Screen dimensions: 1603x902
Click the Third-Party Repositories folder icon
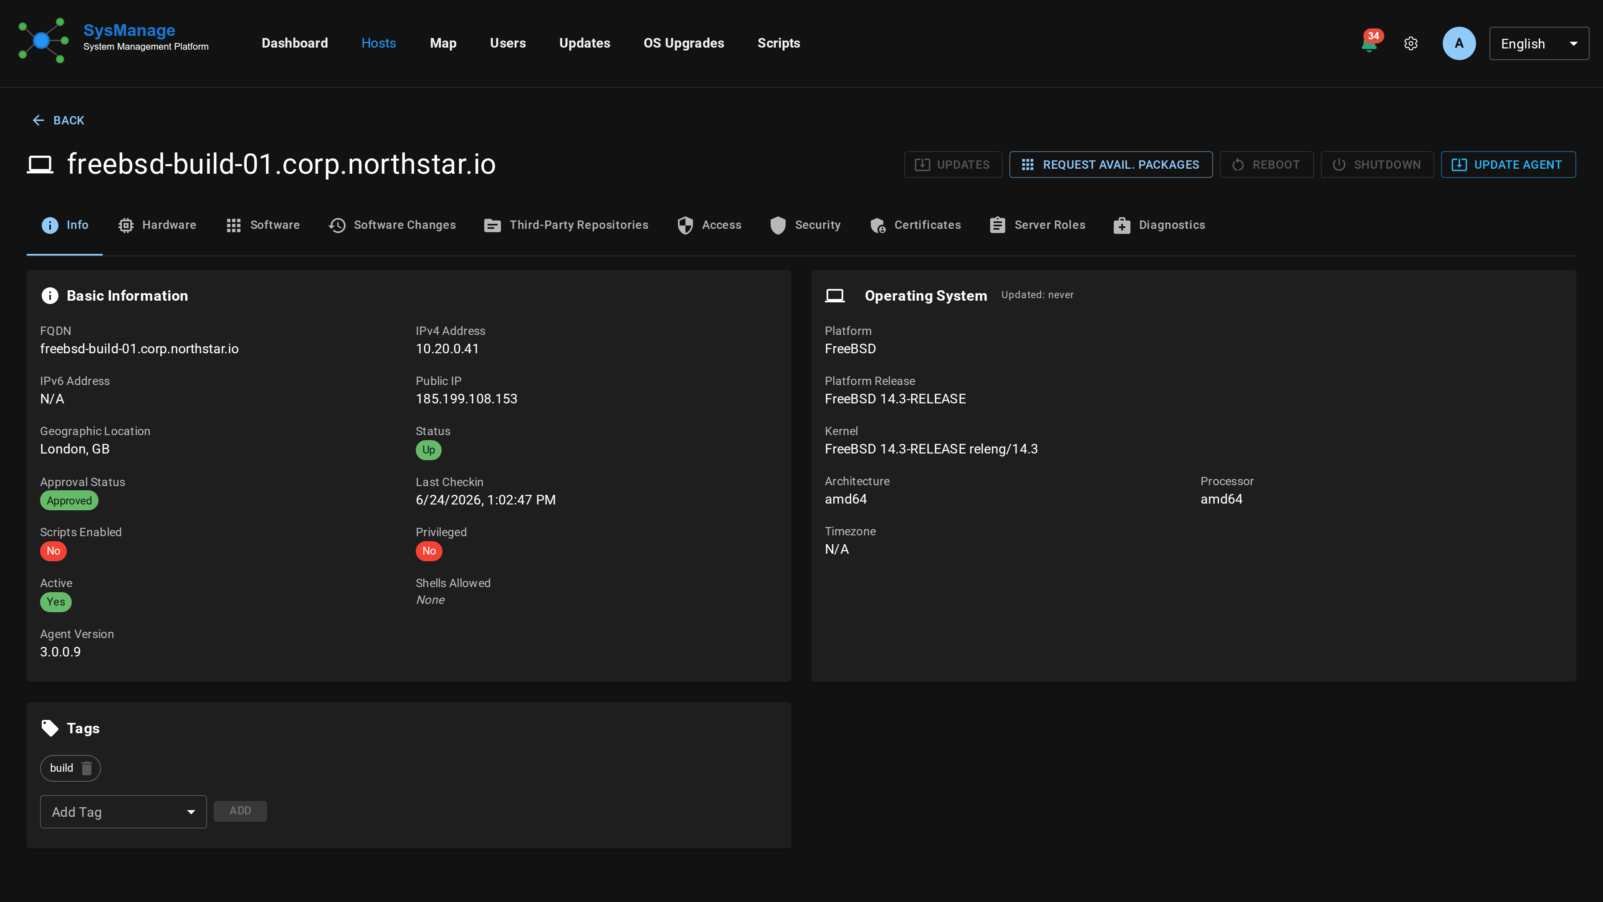[492, 225]
